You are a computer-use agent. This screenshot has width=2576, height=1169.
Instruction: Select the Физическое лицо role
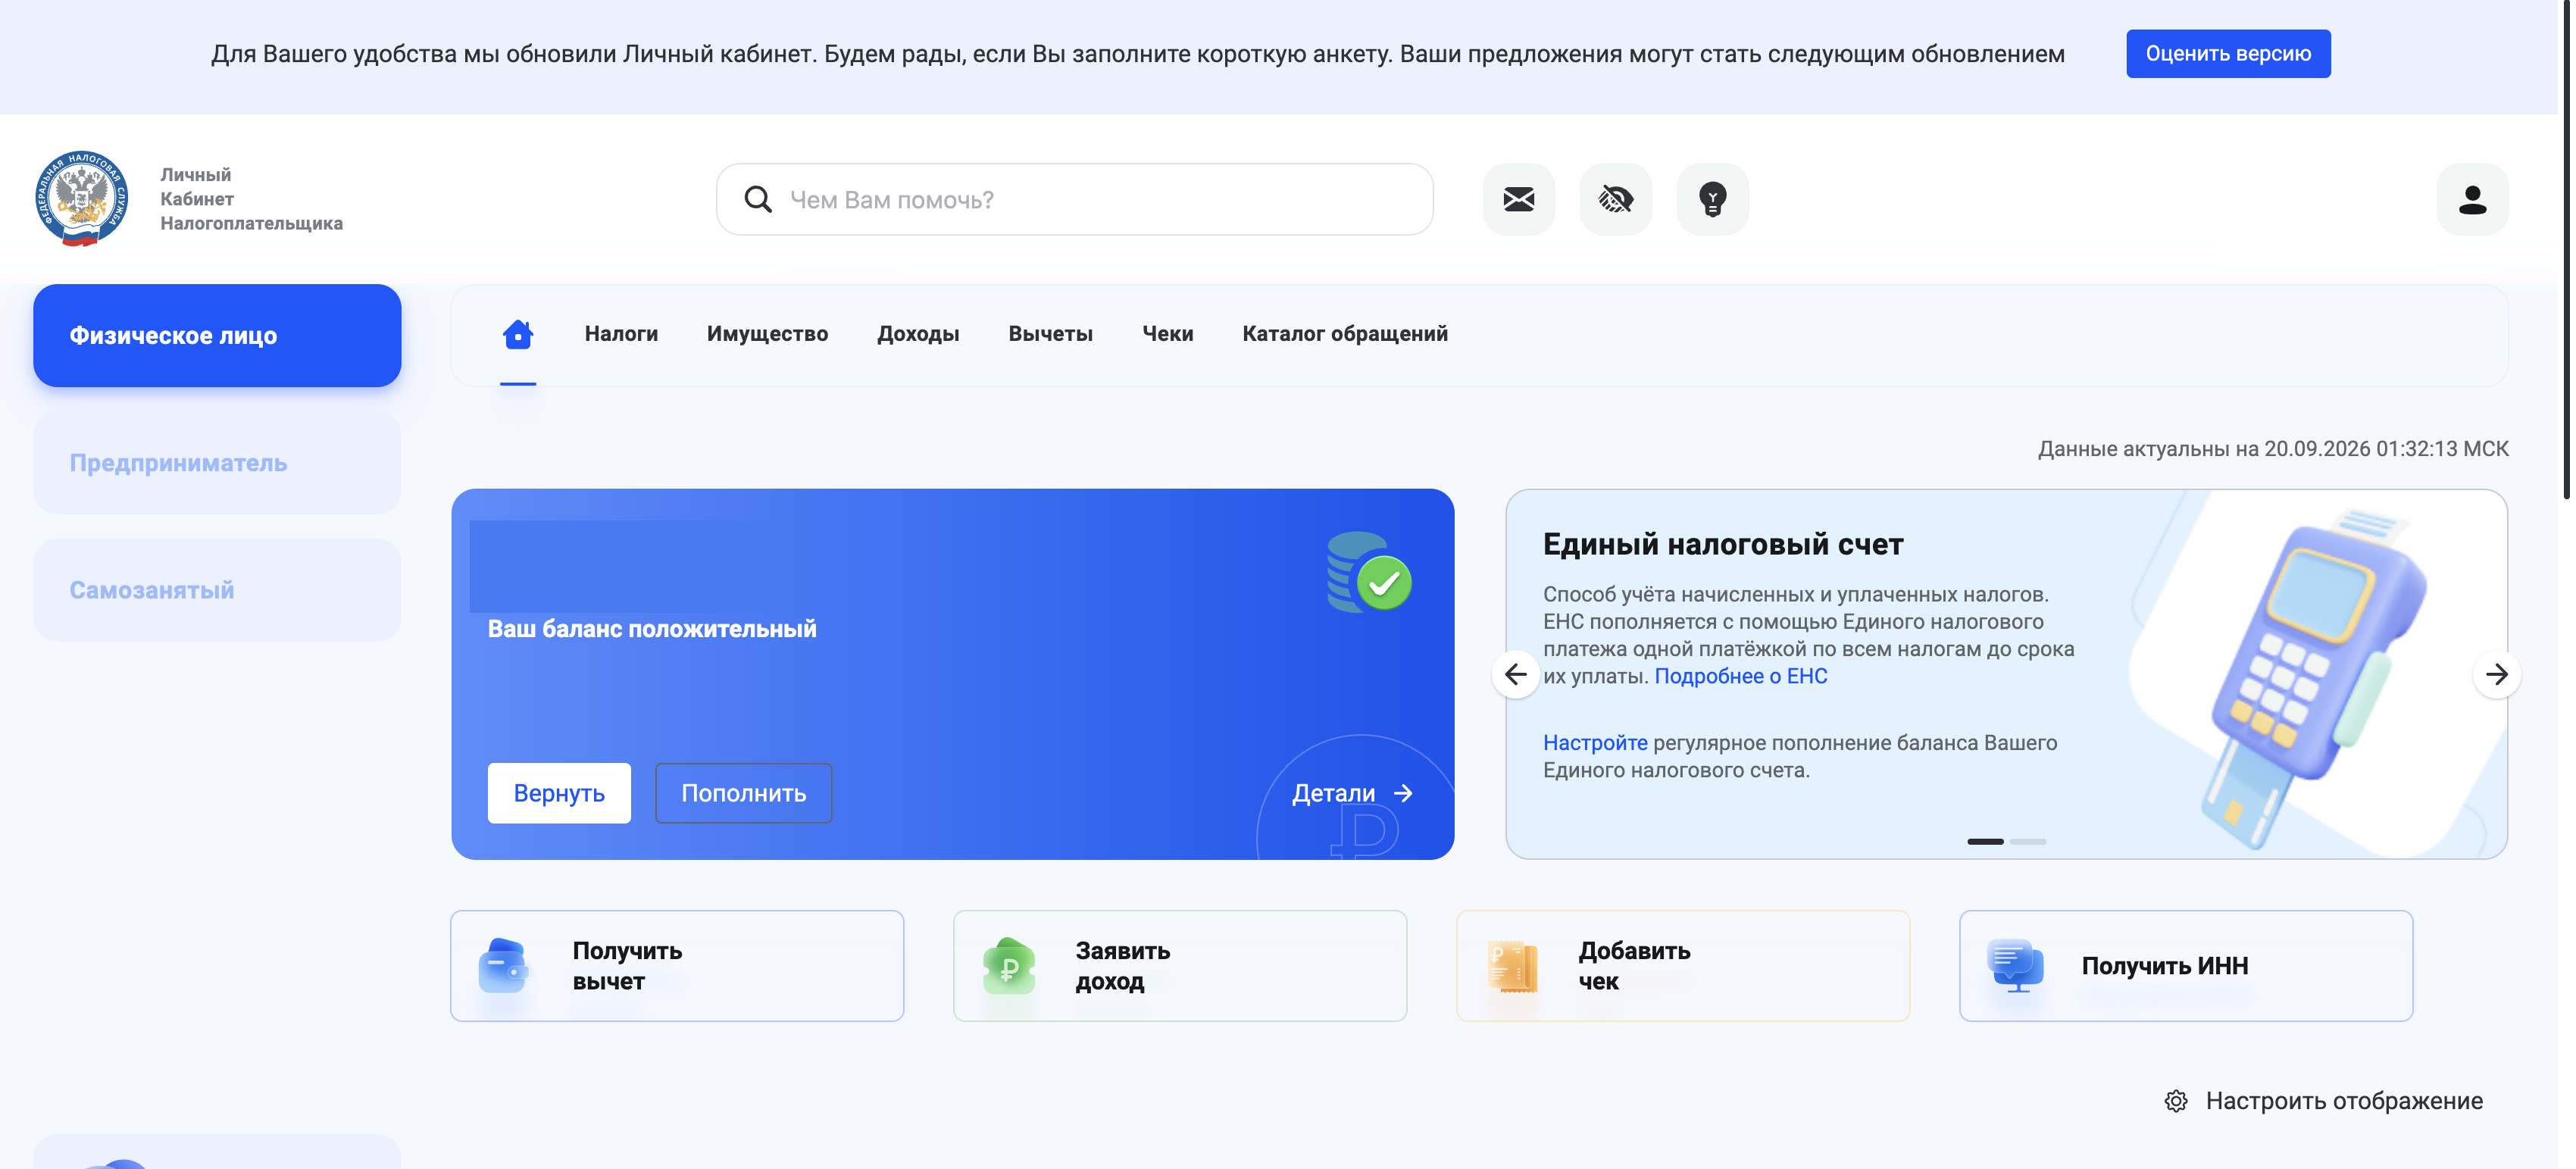tap(217, 336)
